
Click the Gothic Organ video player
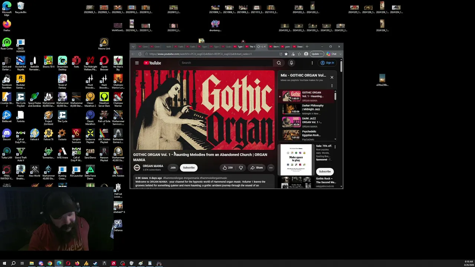coord(204,110)
